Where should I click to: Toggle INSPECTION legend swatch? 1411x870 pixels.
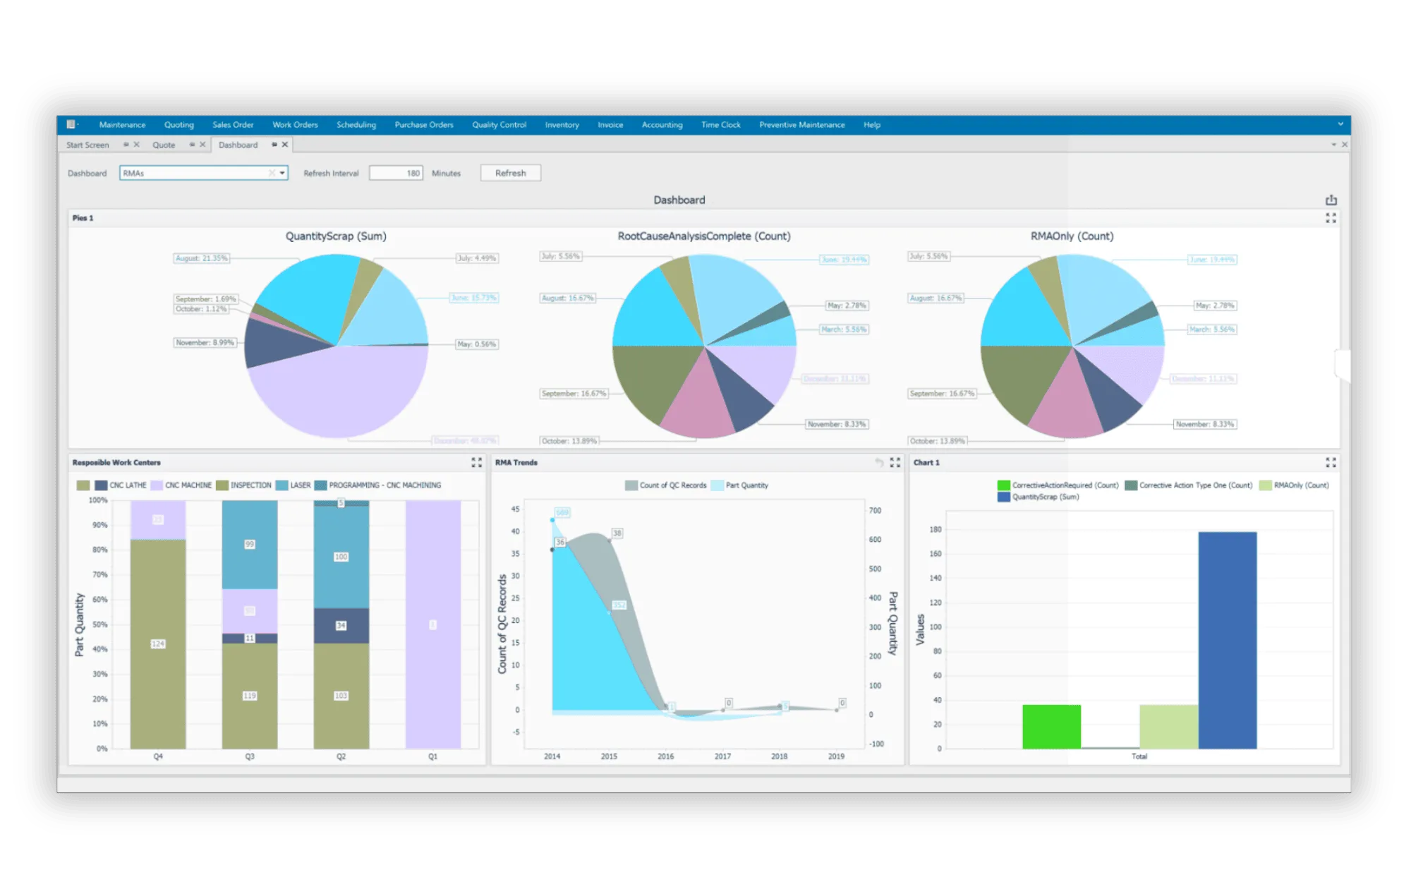click(222, 485)
